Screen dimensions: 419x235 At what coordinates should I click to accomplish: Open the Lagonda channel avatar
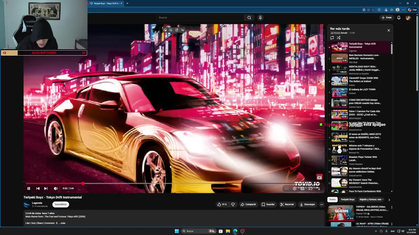(27, 205)
